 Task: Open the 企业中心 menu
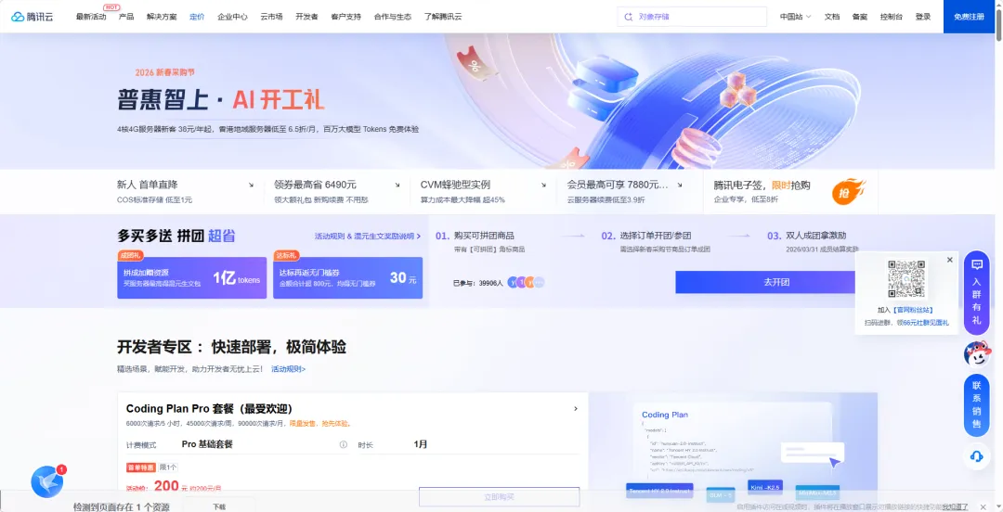[x=232, y=17]
